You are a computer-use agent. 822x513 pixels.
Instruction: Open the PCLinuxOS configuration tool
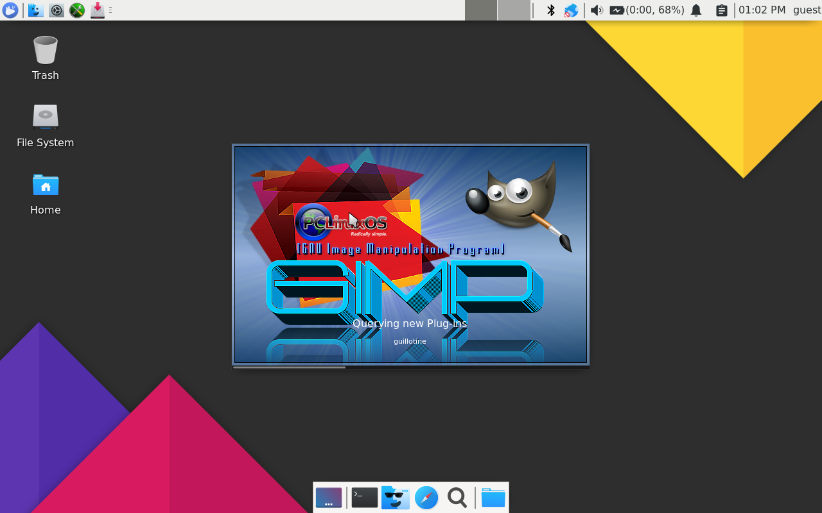pos(76,10)
